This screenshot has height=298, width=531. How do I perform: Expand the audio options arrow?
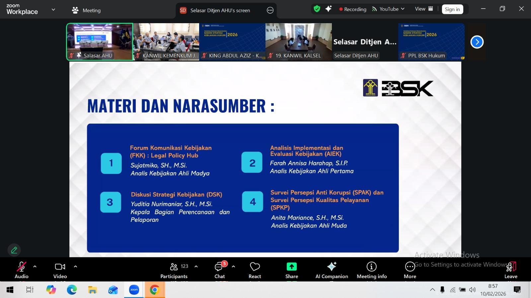[35, 266]
